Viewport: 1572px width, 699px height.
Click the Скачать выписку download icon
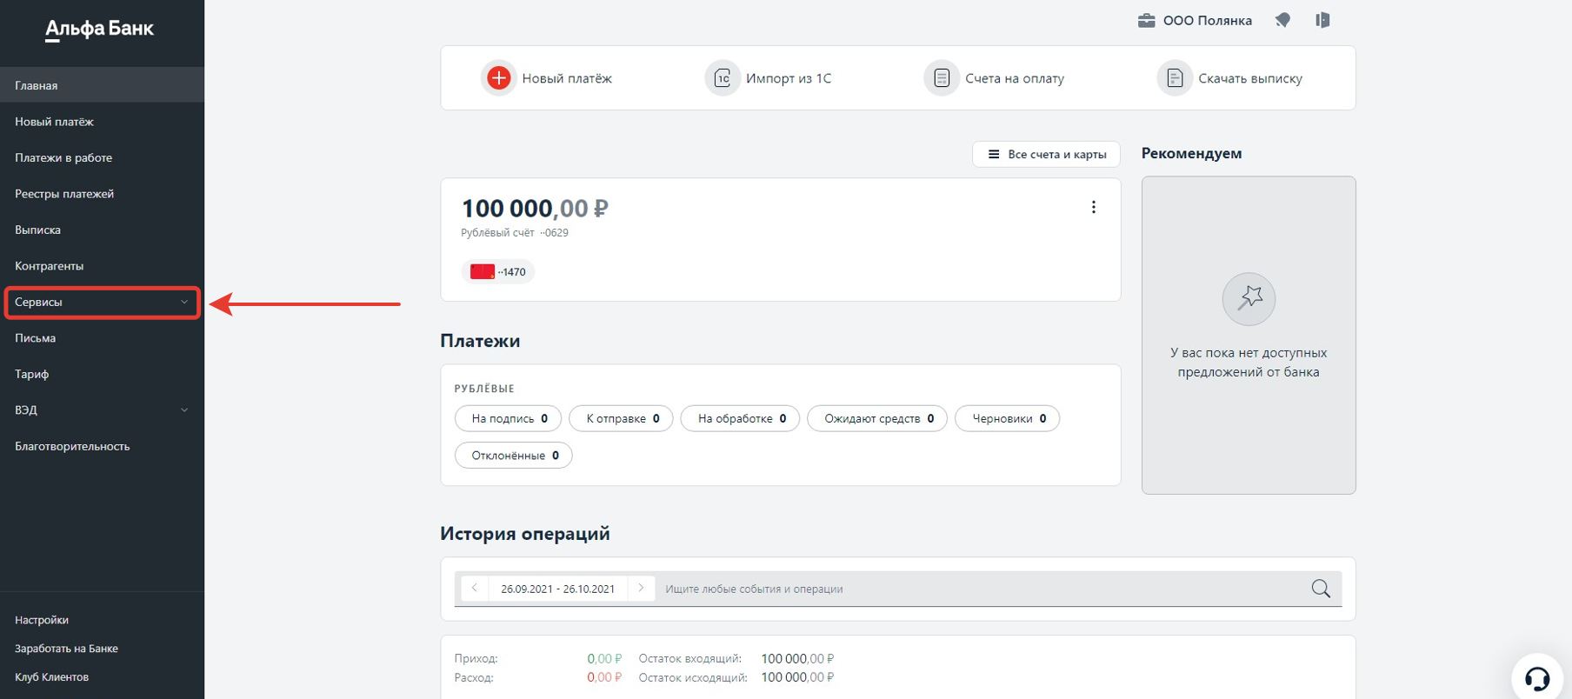click(x=1175, y=78)
